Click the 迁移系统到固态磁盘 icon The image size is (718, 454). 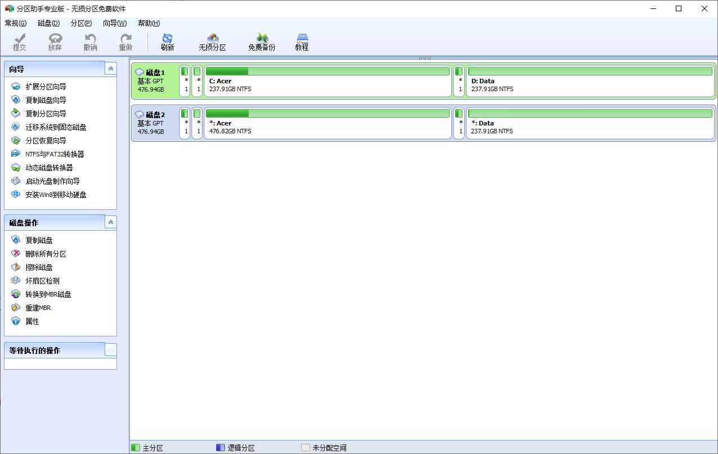[16, 127]
